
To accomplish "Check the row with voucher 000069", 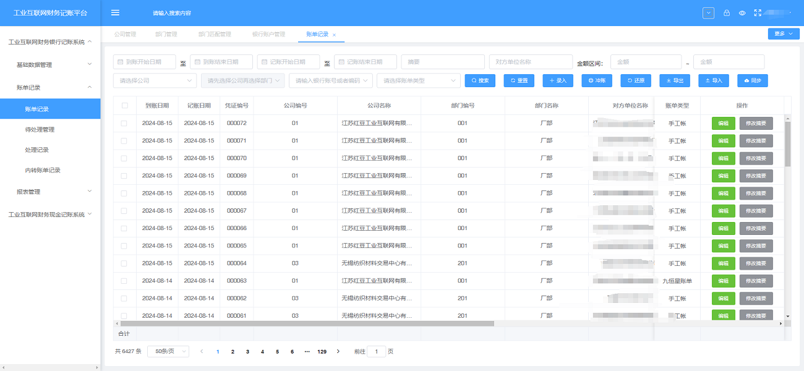I will coord(124,176).
